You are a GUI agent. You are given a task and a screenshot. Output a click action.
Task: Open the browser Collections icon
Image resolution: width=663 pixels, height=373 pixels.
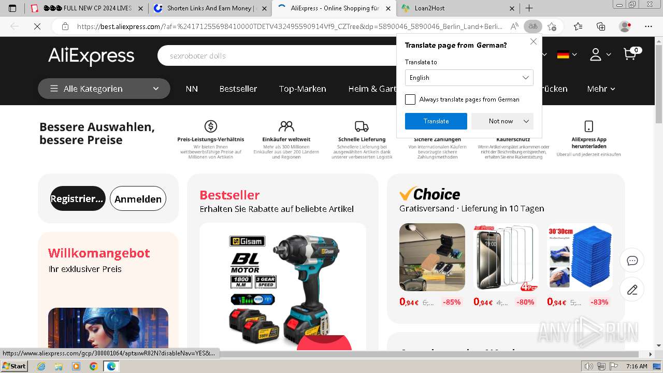pos(601,26)
